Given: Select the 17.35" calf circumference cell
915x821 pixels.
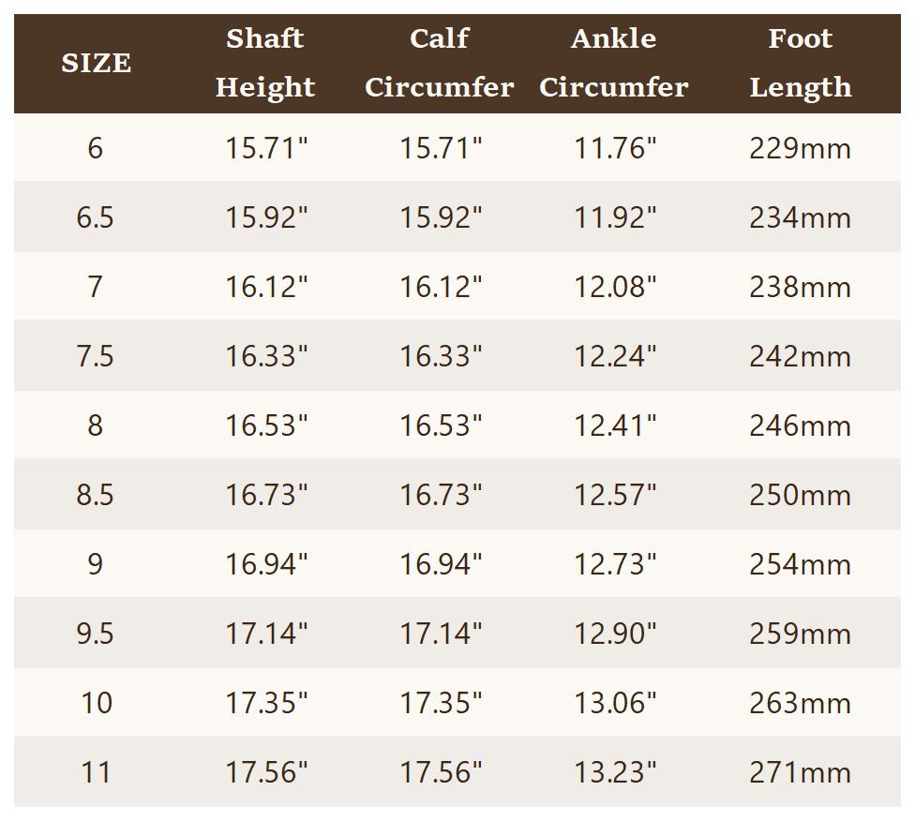Looking at the screenshot, I should 441,703.
